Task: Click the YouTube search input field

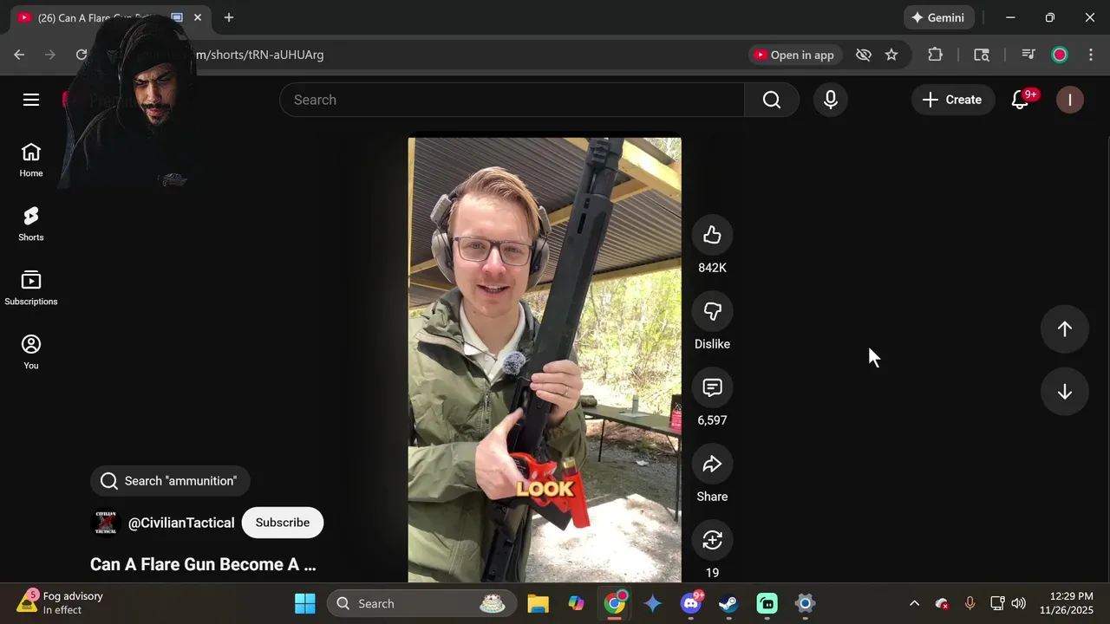Action: pos(512,100)
